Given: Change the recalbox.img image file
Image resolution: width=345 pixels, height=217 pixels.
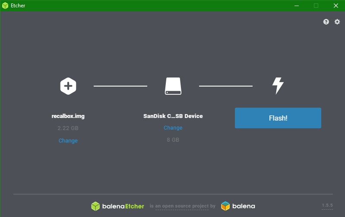Looking at the screenshot, I should coord(68,141).
